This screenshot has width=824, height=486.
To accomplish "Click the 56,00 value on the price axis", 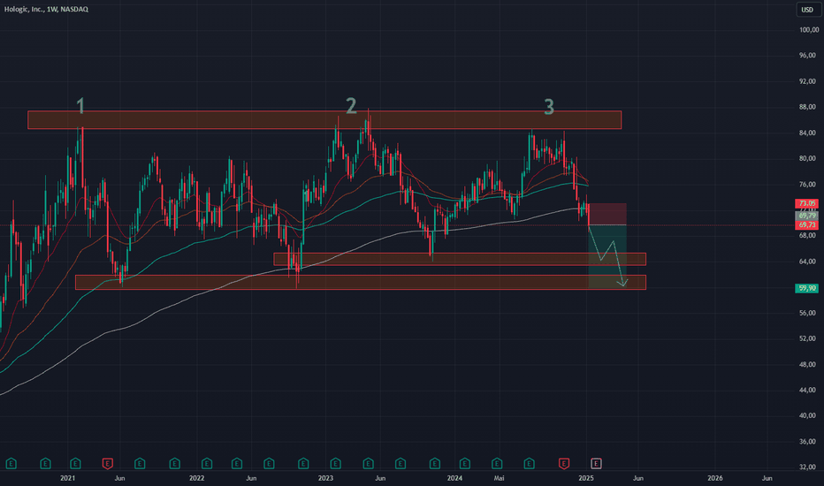I will [x=807, y=313].
